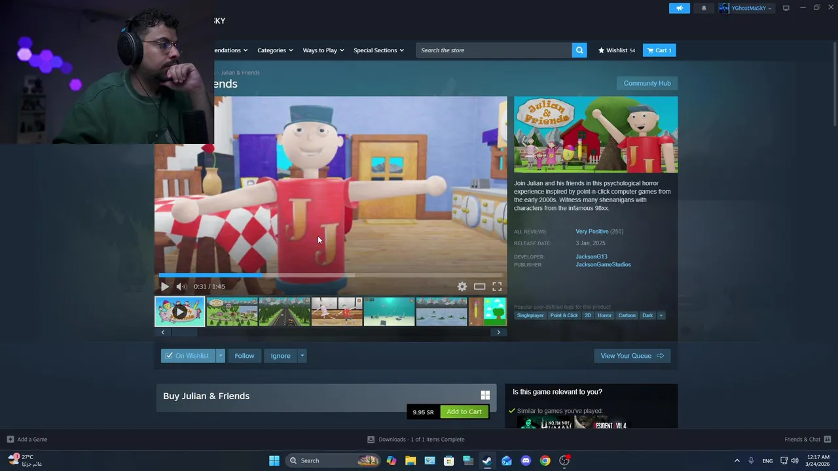
Task: Ignore this game
Action: [x=280, y=356]
